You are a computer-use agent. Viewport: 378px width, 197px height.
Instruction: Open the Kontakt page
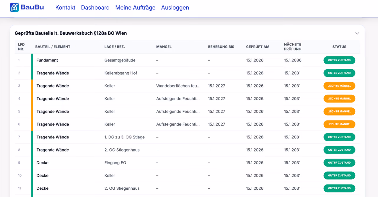[65, 8]
